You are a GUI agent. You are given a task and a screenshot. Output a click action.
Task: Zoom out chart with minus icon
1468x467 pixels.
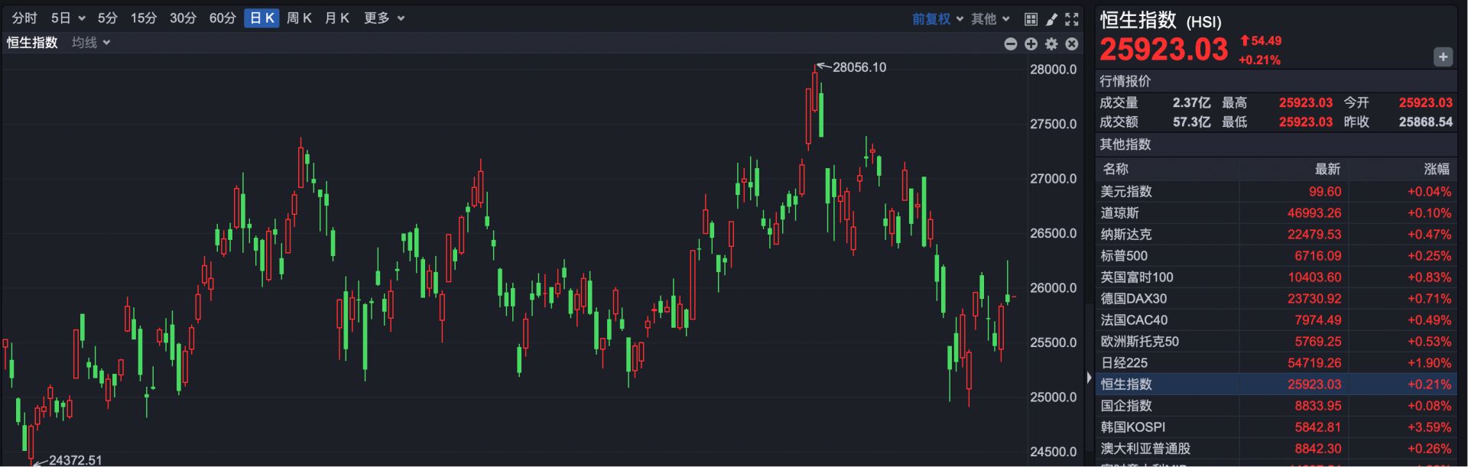[x=1011, y=44]
